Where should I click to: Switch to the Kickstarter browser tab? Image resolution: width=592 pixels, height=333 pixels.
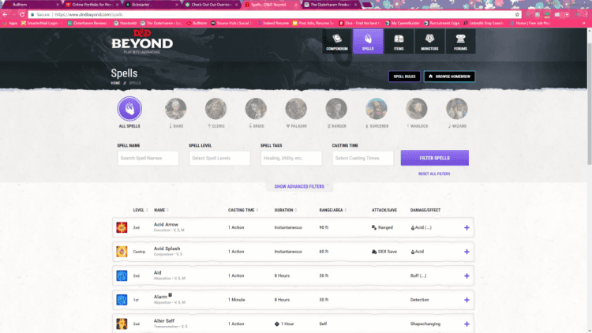(x=151, y=5)
